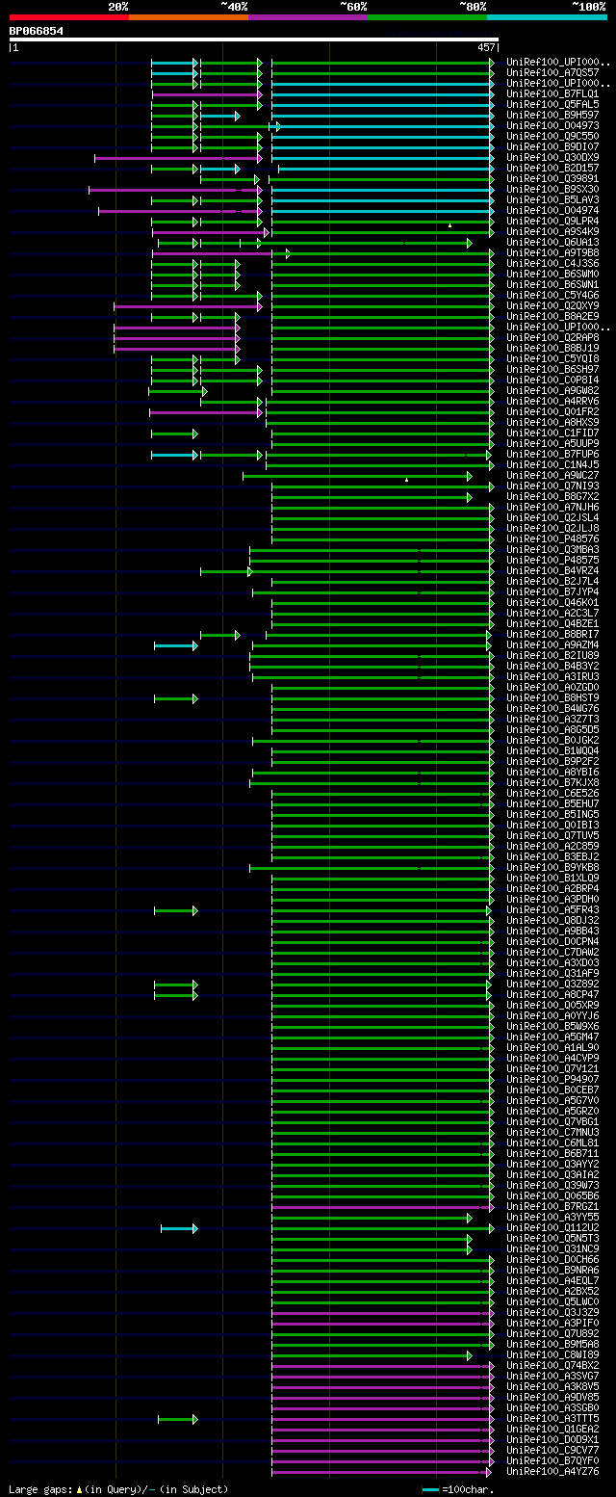Click the query end position label 457
The image size is (616, 1497).
[486, 47]
